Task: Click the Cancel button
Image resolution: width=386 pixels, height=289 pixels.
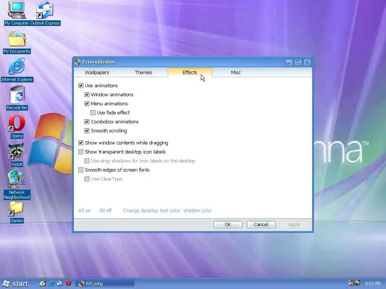Action: point(261,224)
